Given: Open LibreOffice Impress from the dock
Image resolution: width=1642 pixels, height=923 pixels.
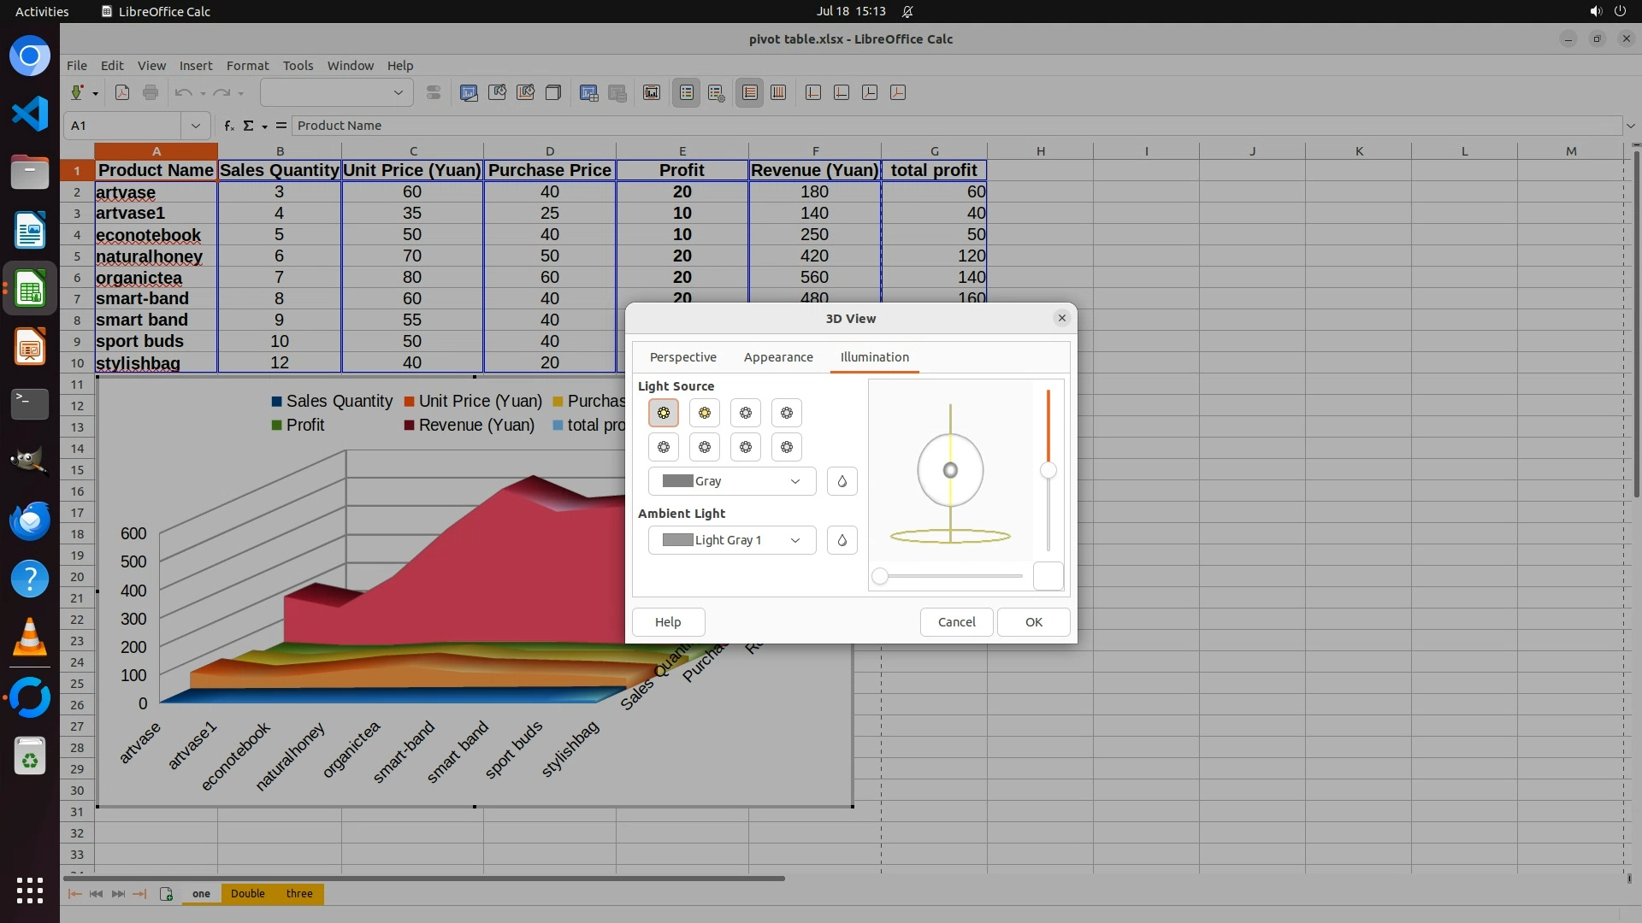Looking at the screenshot, I should [x=30, y=348].
